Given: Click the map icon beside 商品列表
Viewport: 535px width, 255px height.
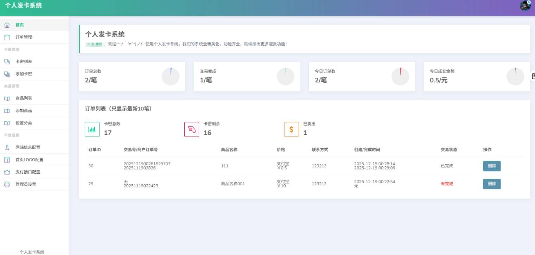Looking at the screenshot, I should coord(7,98).
